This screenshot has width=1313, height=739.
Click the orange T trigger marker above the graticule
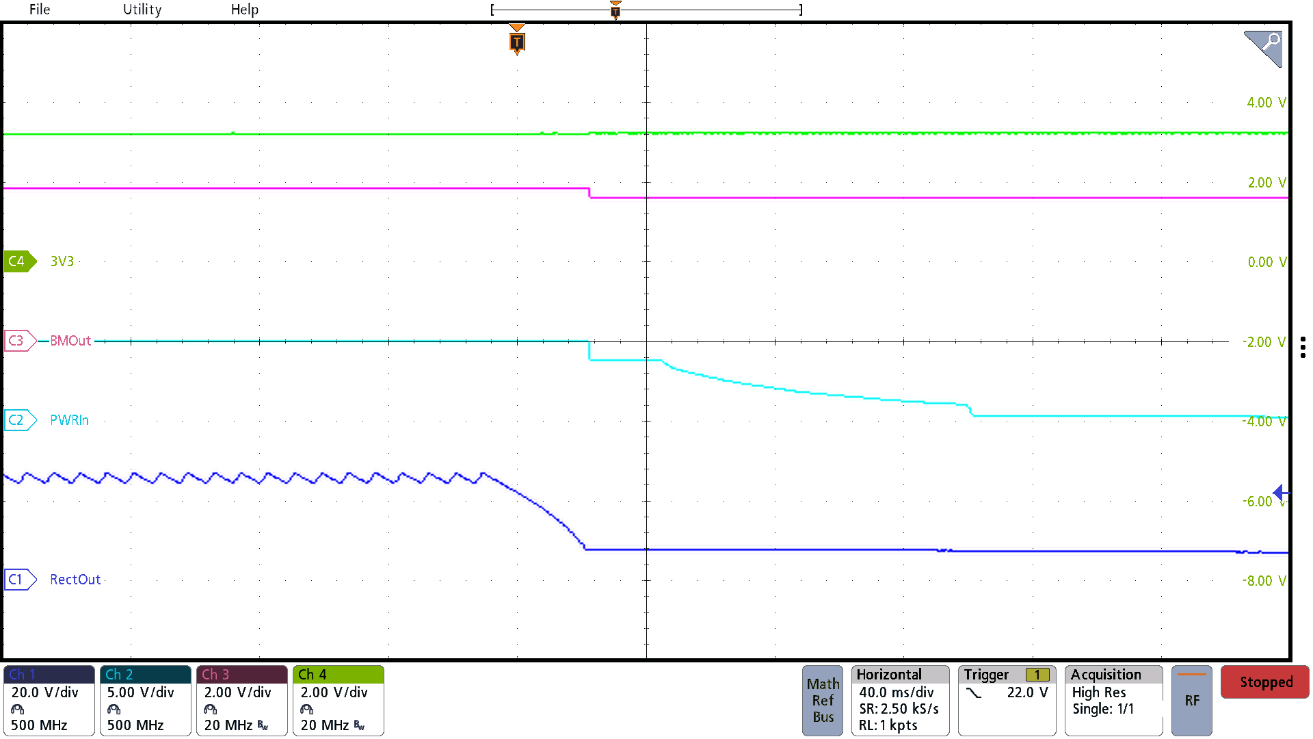[517, 42]
